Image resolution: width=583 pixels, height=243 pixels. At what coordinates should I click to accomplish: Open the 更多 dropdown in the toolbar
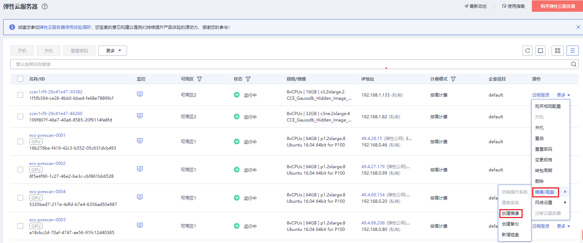pyautogui.click(x=113, y=51)
